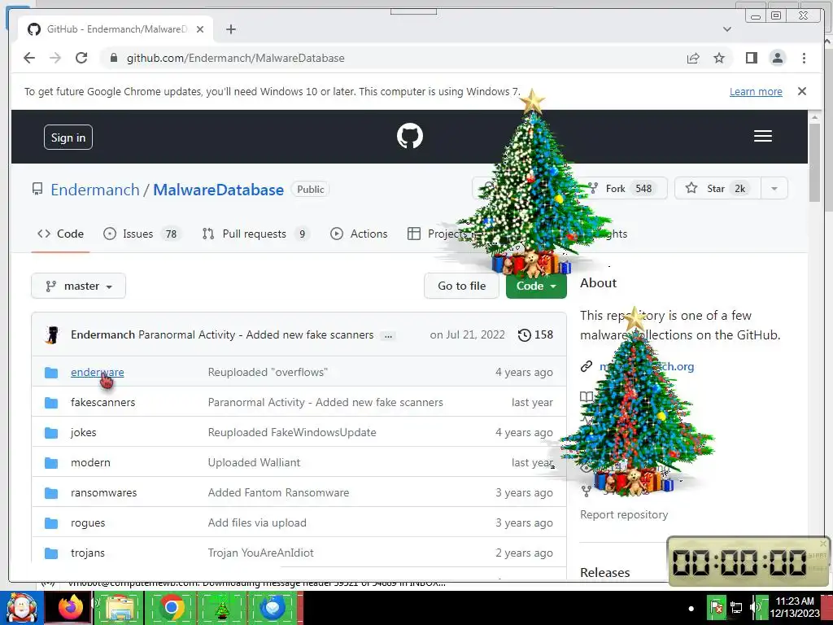The image size is (833, 625).
Task: Open Chrome side panel icon
Action: pyautogui.click(x=751, y=58)
